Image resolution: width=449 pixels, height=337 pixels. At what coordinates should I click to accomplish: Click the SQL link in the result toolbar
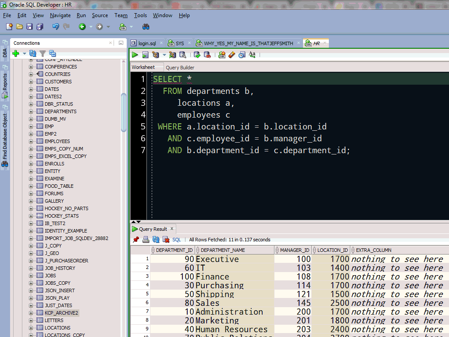coord(176,240)
